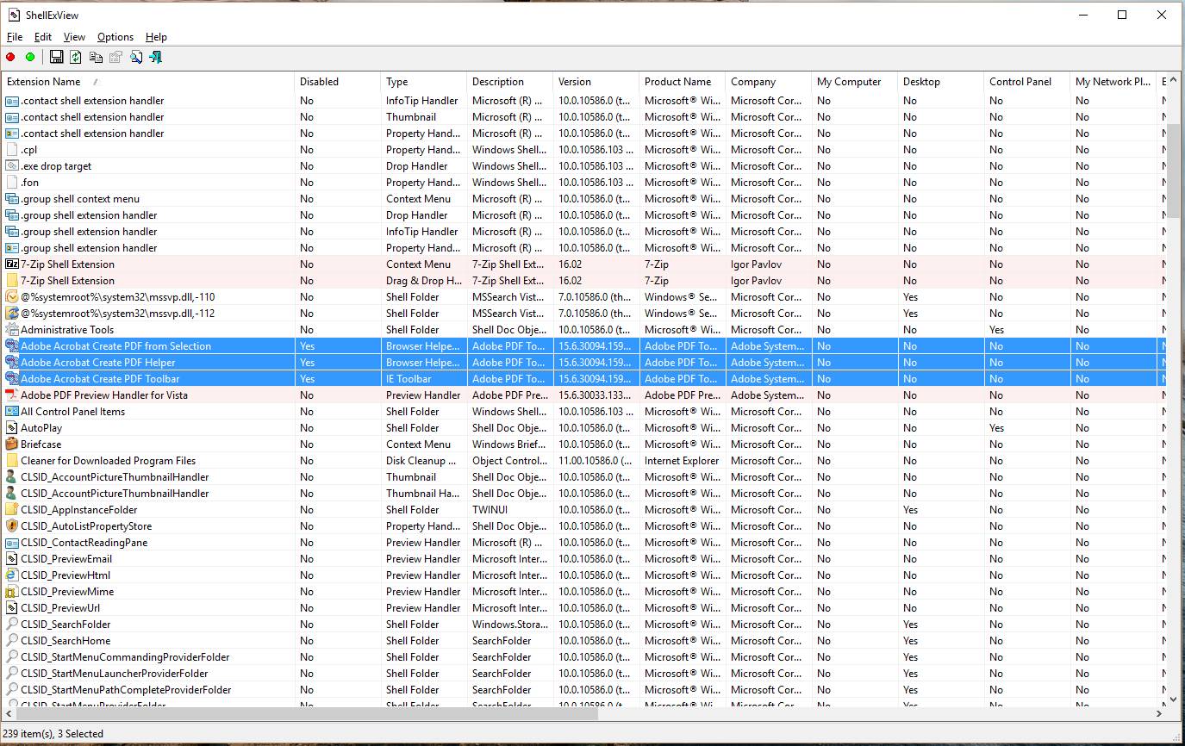
Task: Click the icon next to .fon
Action: [x=12, y=183]
